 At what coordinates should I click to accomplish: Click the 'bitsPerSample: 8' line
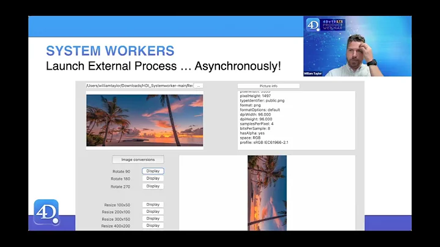255,128
